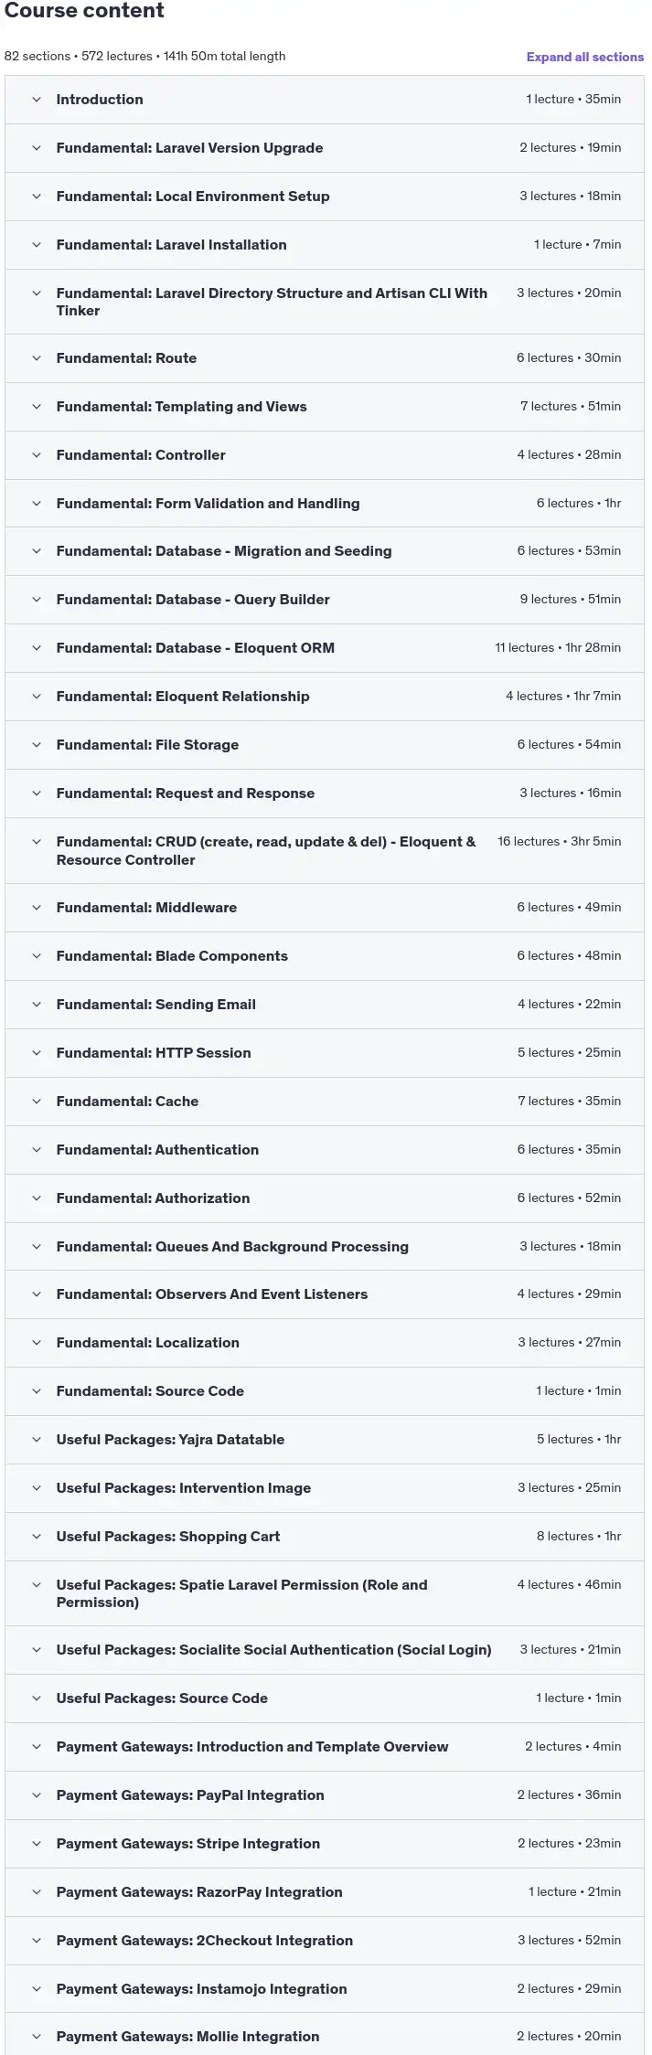Open Fundamental: Blade Components section
652x2055 pixels.
[x=325, y=956]
